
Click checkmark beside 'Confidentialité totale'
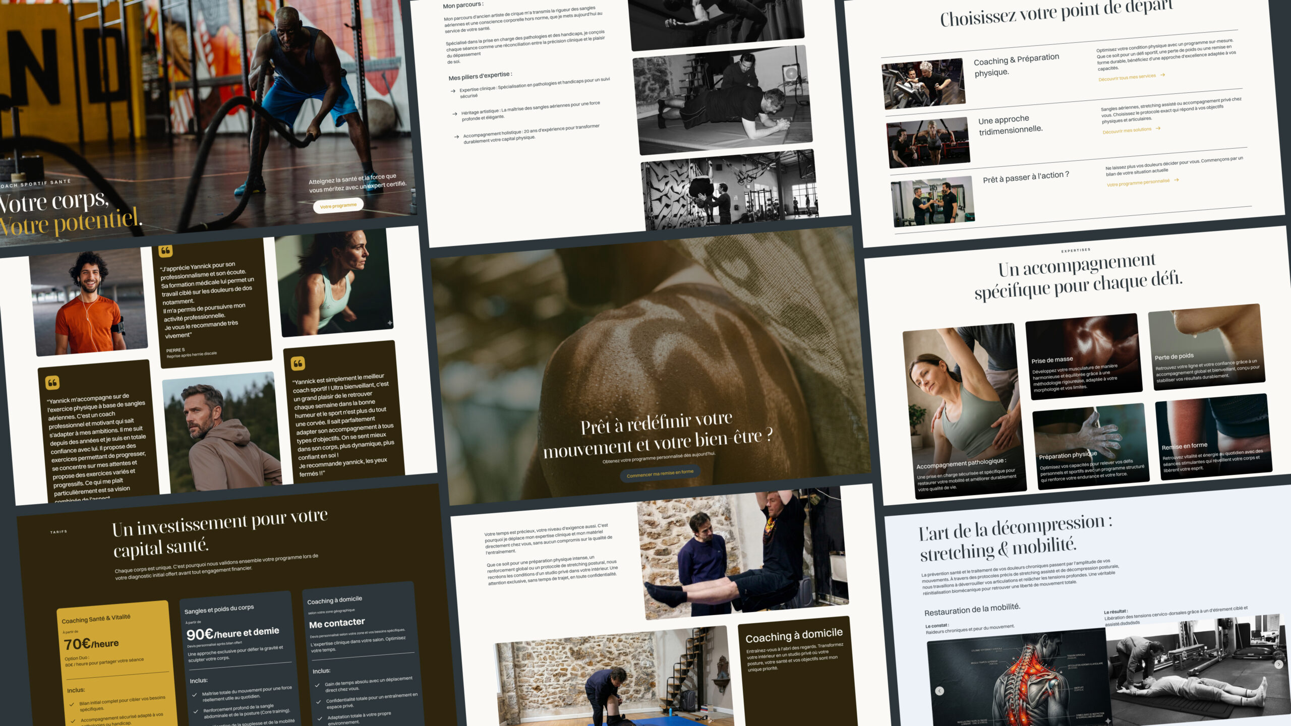coord(319,702)
